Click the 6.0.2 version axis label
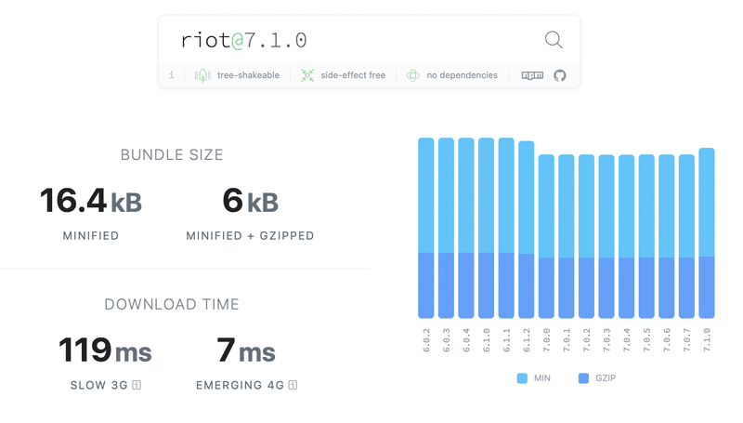 point(426,340)
